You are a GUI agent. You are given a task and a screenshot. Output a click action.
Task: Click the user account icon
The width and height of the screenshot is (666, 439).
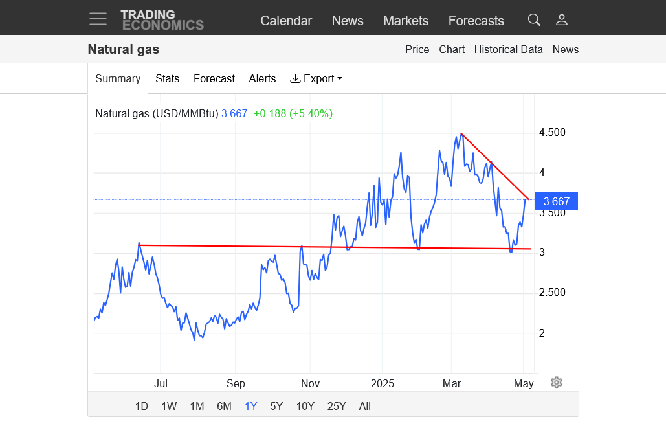pyautogui.click(x=562, y=20)
